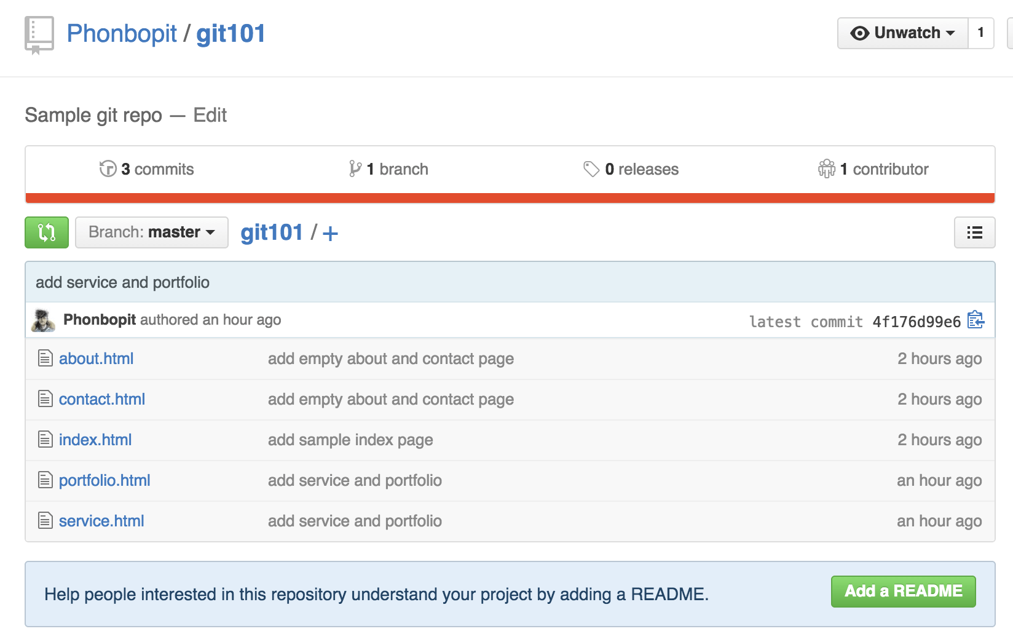Open the git101 repository title link

click(231, 33)
